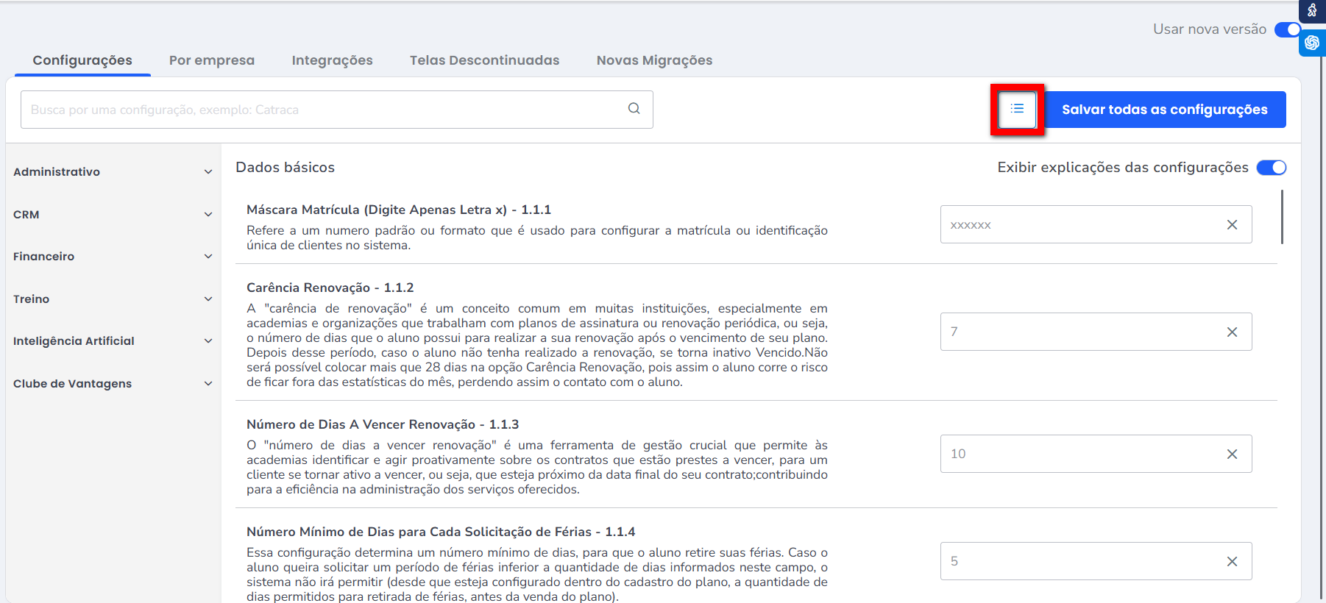Expand the Administrativo section
This screenshot has height=603, width=1326.
click(113, 172)
